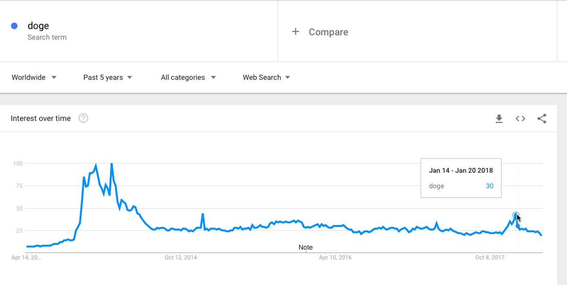Open the embed code view
567x285 pixels.
click(x=520, y=118)
